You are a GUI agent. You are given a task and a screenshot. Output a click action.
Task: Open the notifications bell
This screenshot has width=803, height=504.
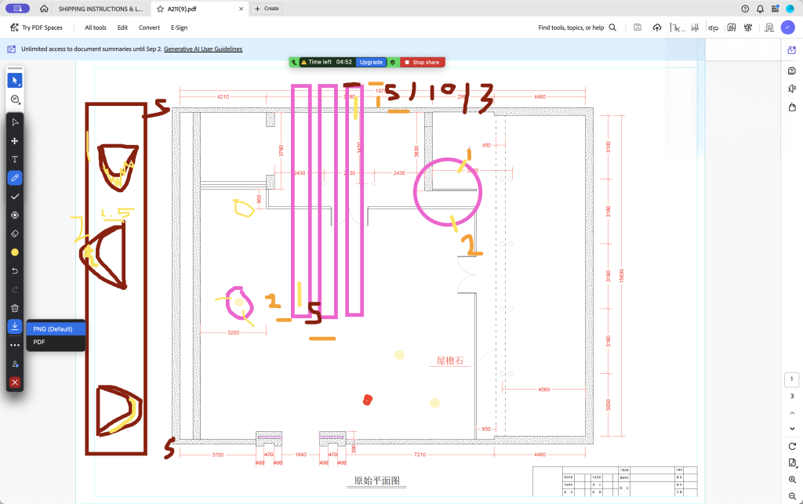759,9
